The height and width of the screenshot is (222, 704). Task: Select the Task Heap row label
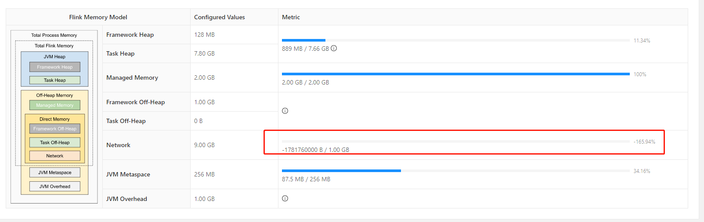120,53
